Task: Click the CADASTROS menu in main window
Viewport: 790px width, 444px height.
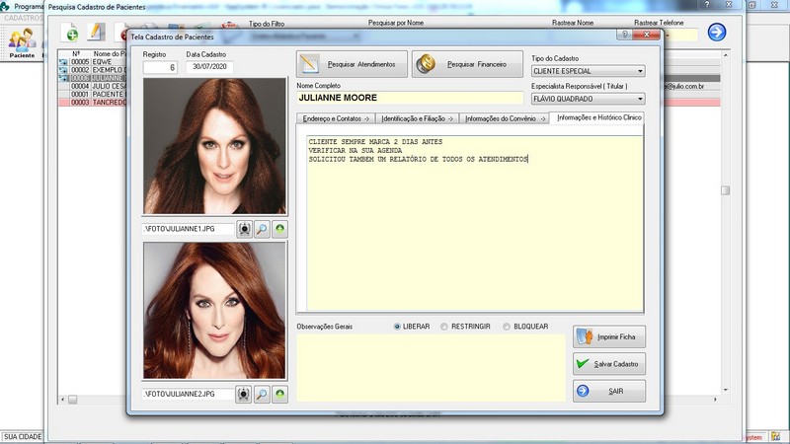Action: tap(23, 18)
